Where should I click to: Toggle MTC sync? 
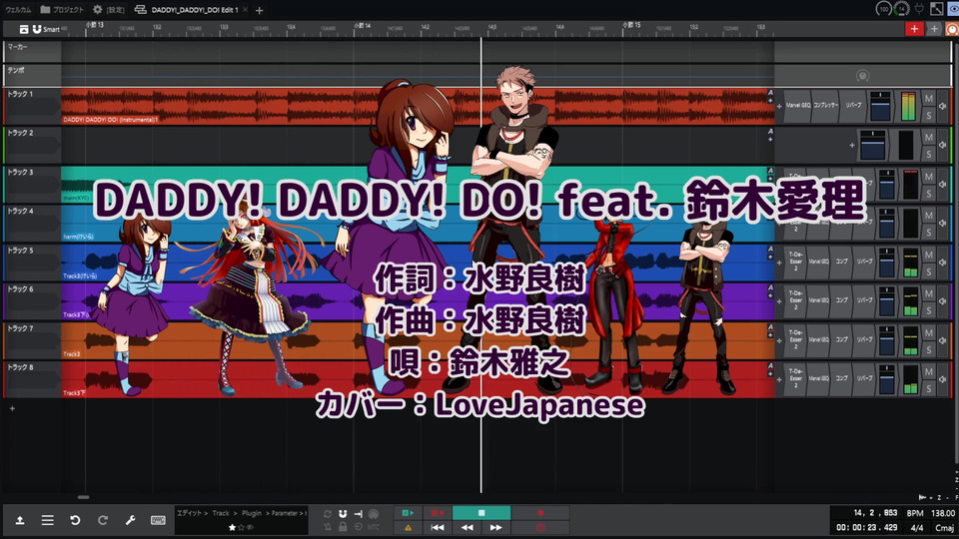click(x=373, y=527)
